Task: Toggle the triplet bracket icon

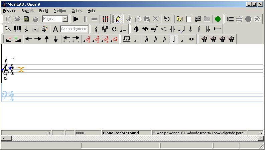Action: 126,39
